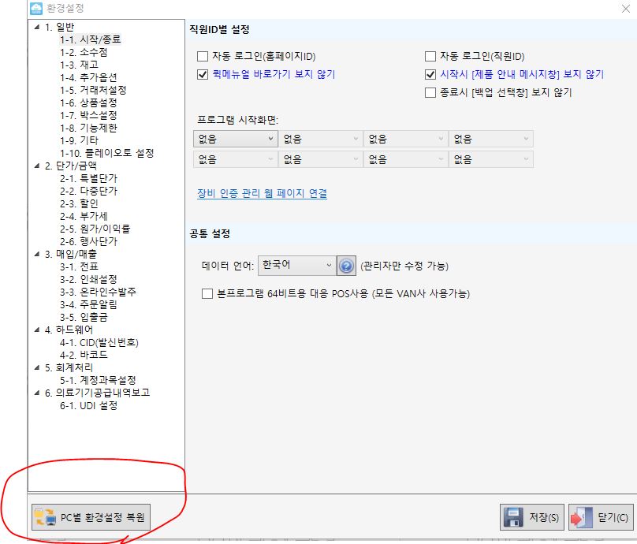Open 장비 인증 관리 웹 페이지 연결 link
The height and width of the screenshot is (544, 637).
[262, 194]
